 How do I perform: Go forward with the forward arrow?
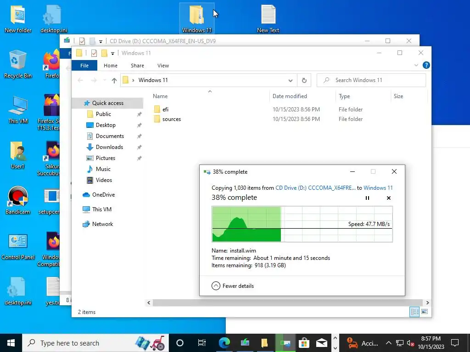94,80
